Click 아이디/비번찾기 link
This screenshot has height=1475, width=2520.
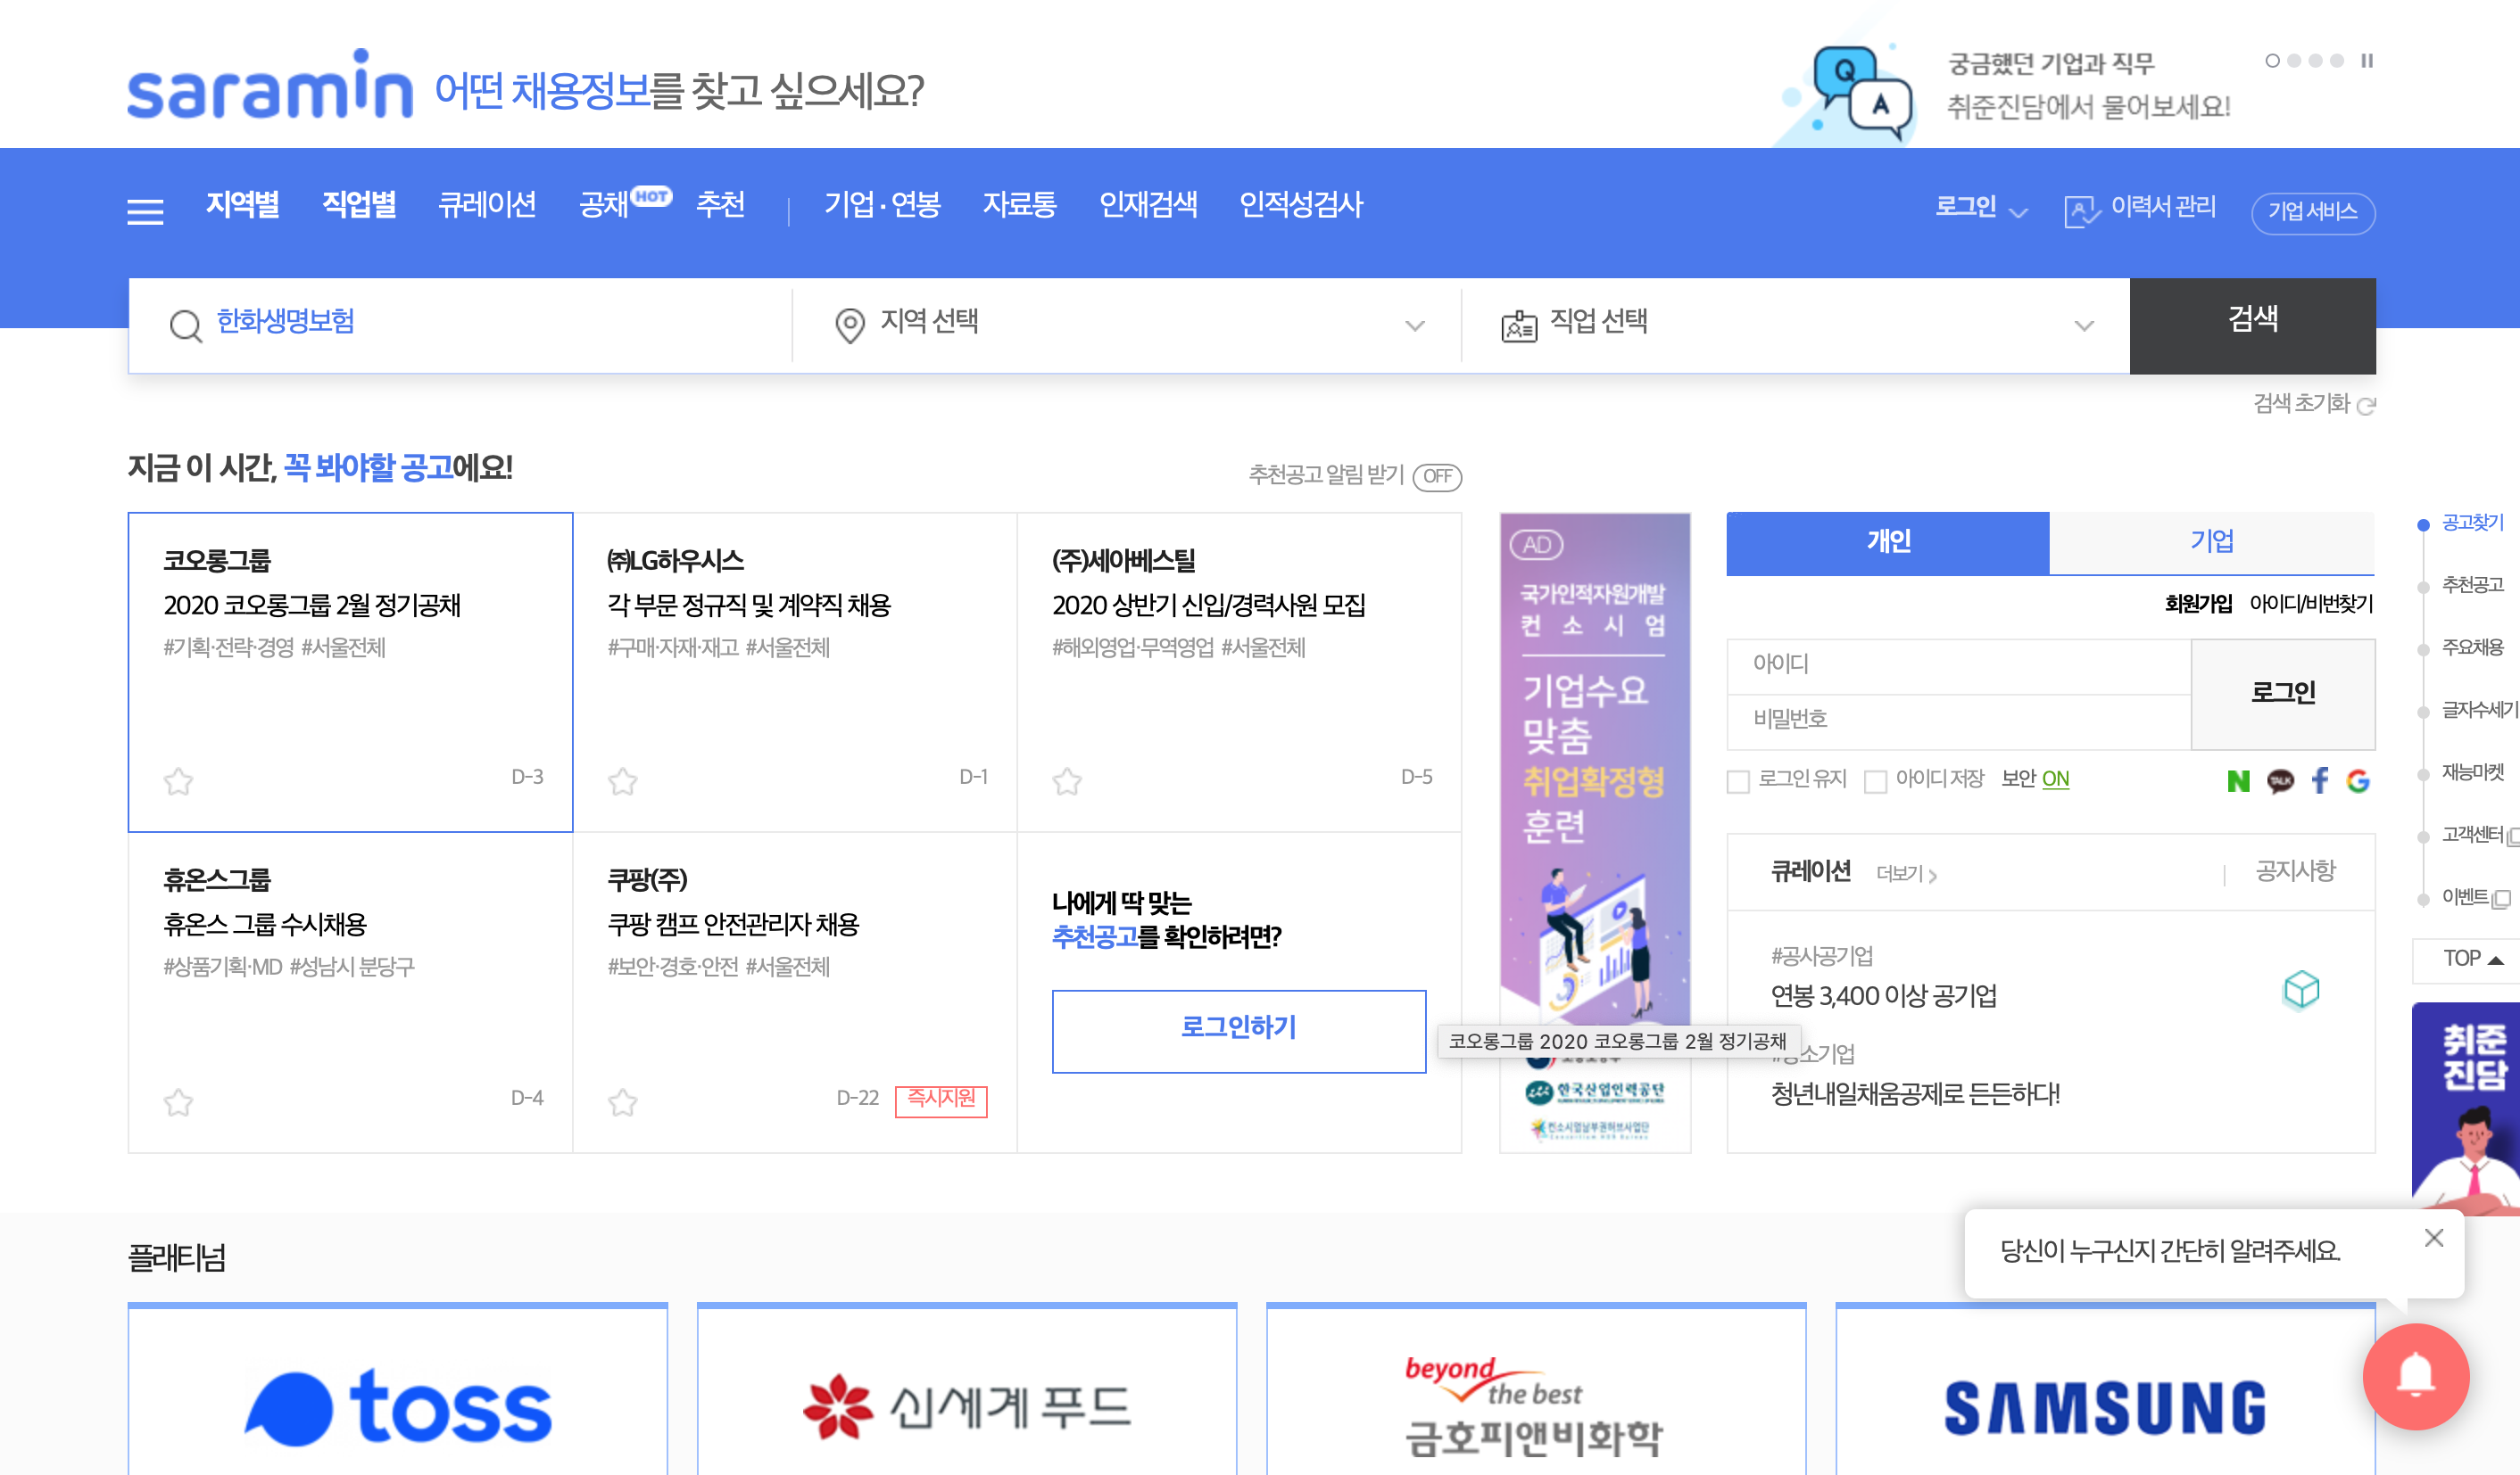point(2311,604)
